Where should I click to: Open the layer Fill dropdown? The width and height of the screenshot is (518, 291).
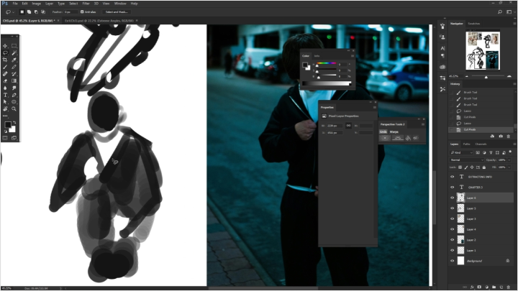509,167
